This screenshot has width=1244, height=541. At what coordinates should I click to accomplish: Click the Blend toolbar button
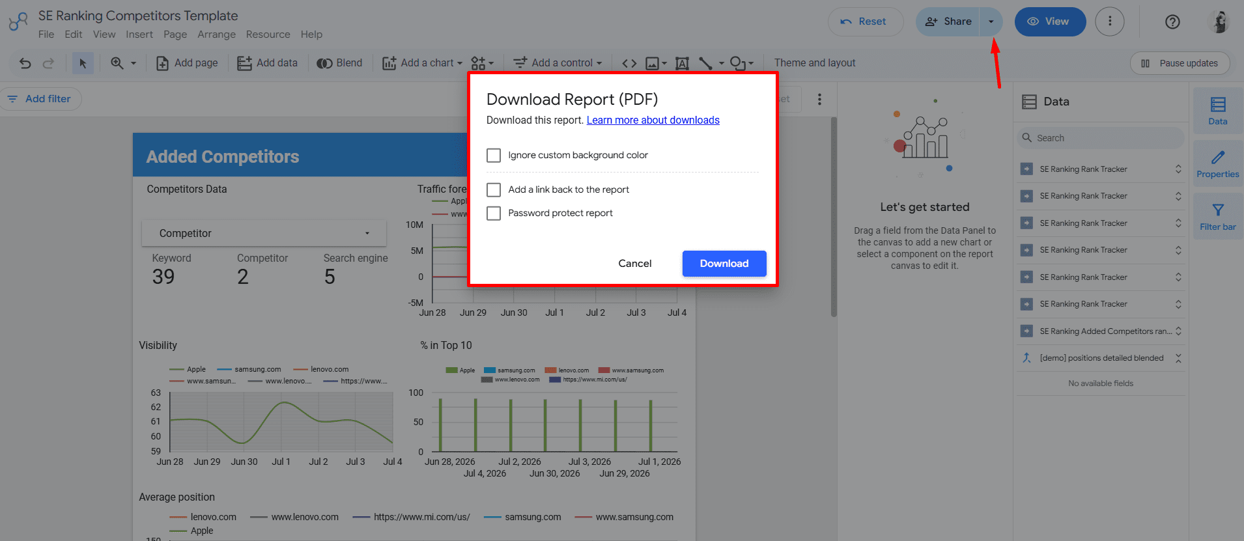tap(339, 63)
